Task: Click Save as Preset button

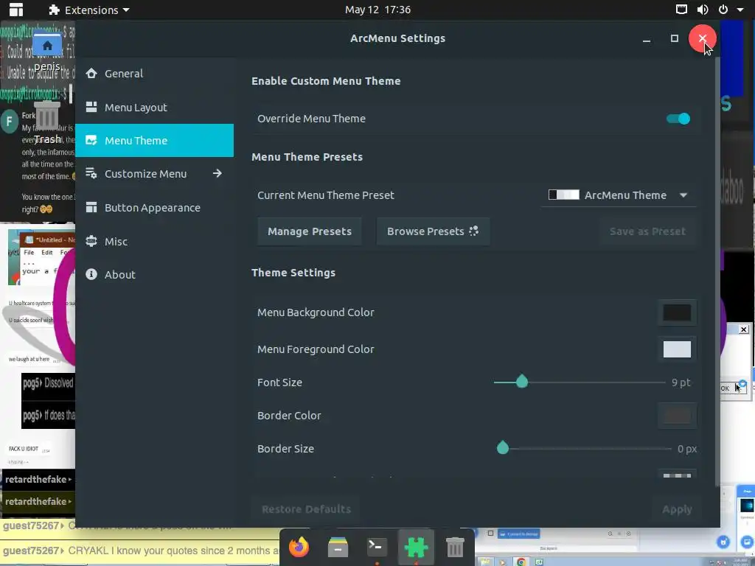Action: pyautogui.click(x=647, y=231)
